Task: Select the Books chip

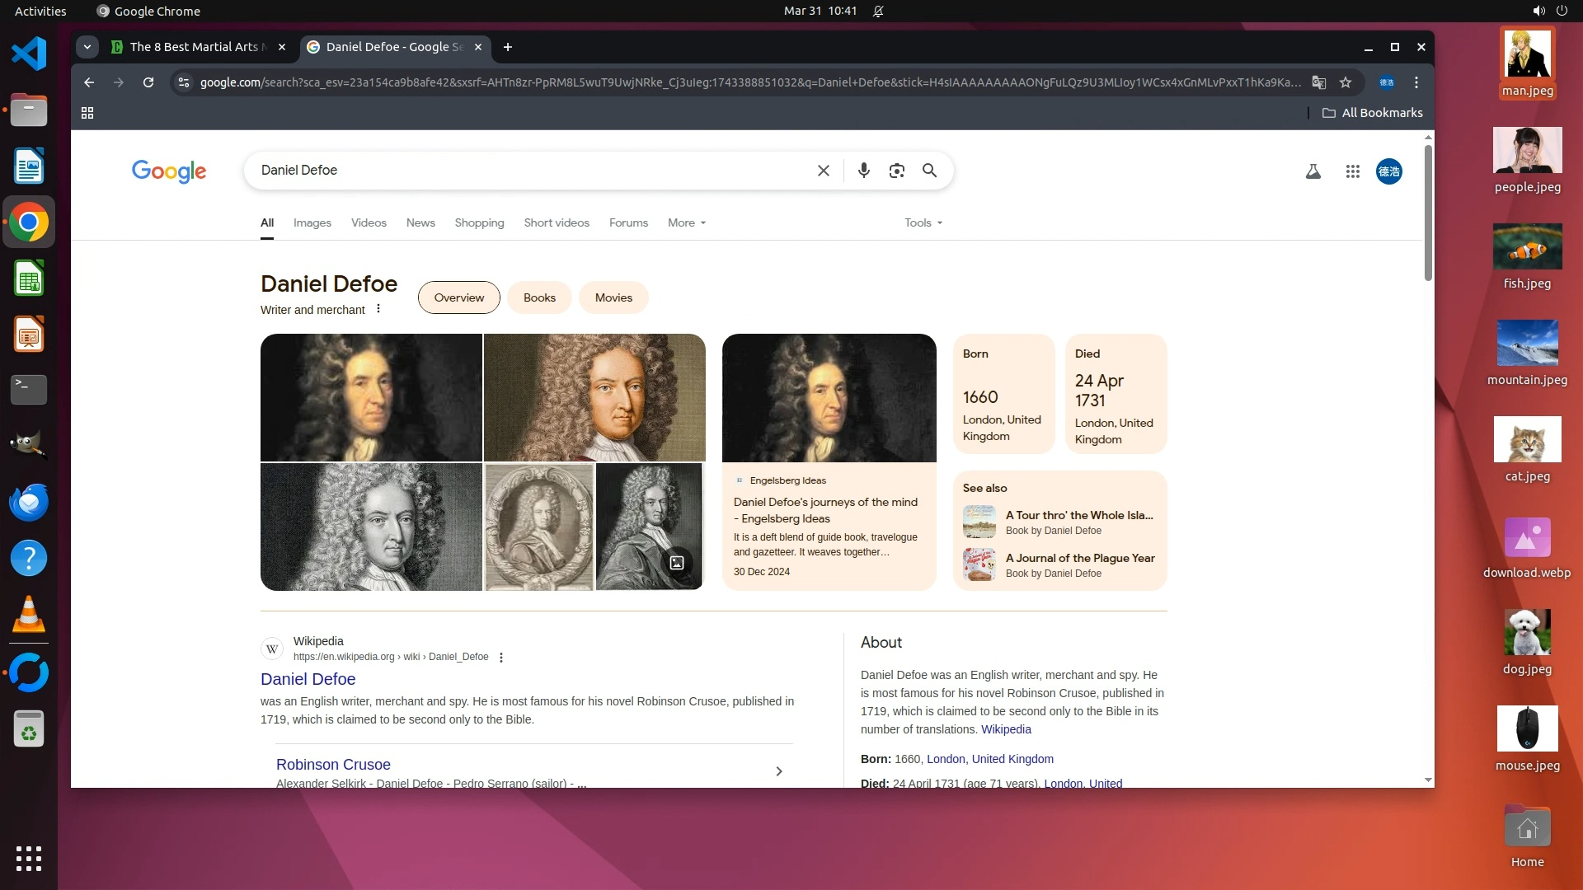Action: tap(539, 297)
